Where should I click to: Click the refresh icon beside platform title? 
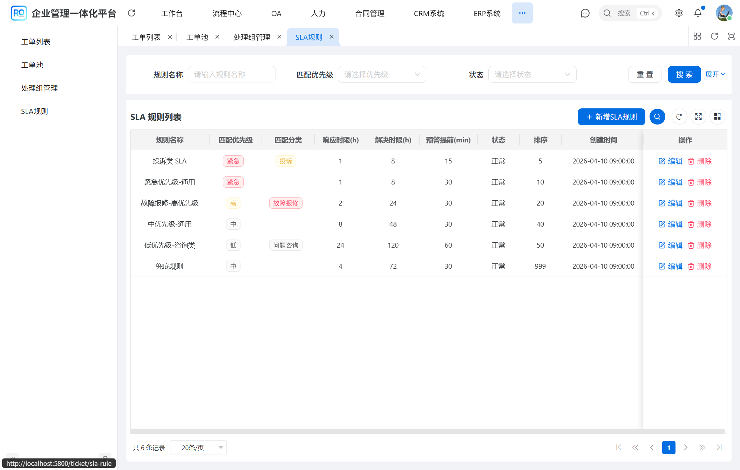pos(131,13)
